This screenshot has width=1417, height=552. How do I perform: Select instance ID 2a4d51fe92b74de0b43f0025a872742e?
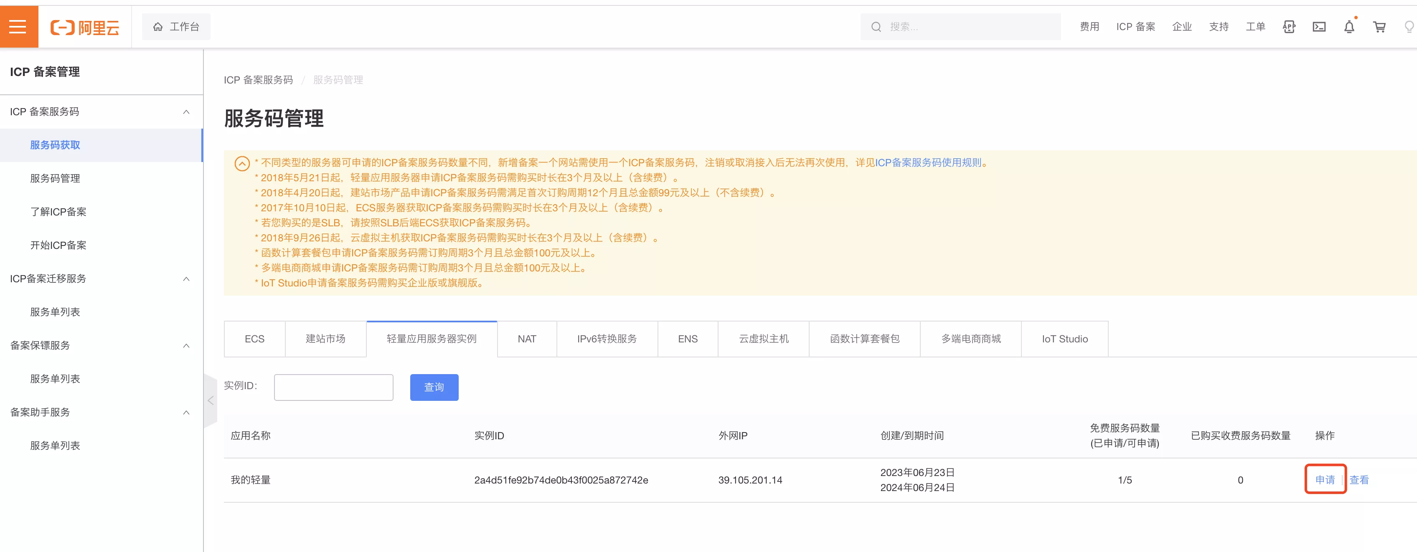[x=561, y=481]
